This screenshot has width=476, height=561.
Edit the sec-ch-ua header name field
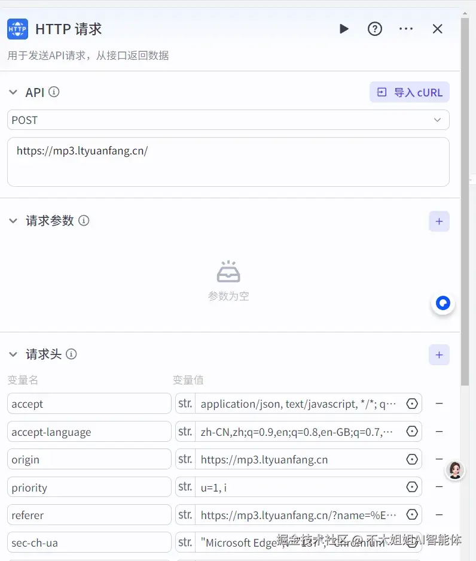[89, 542]
